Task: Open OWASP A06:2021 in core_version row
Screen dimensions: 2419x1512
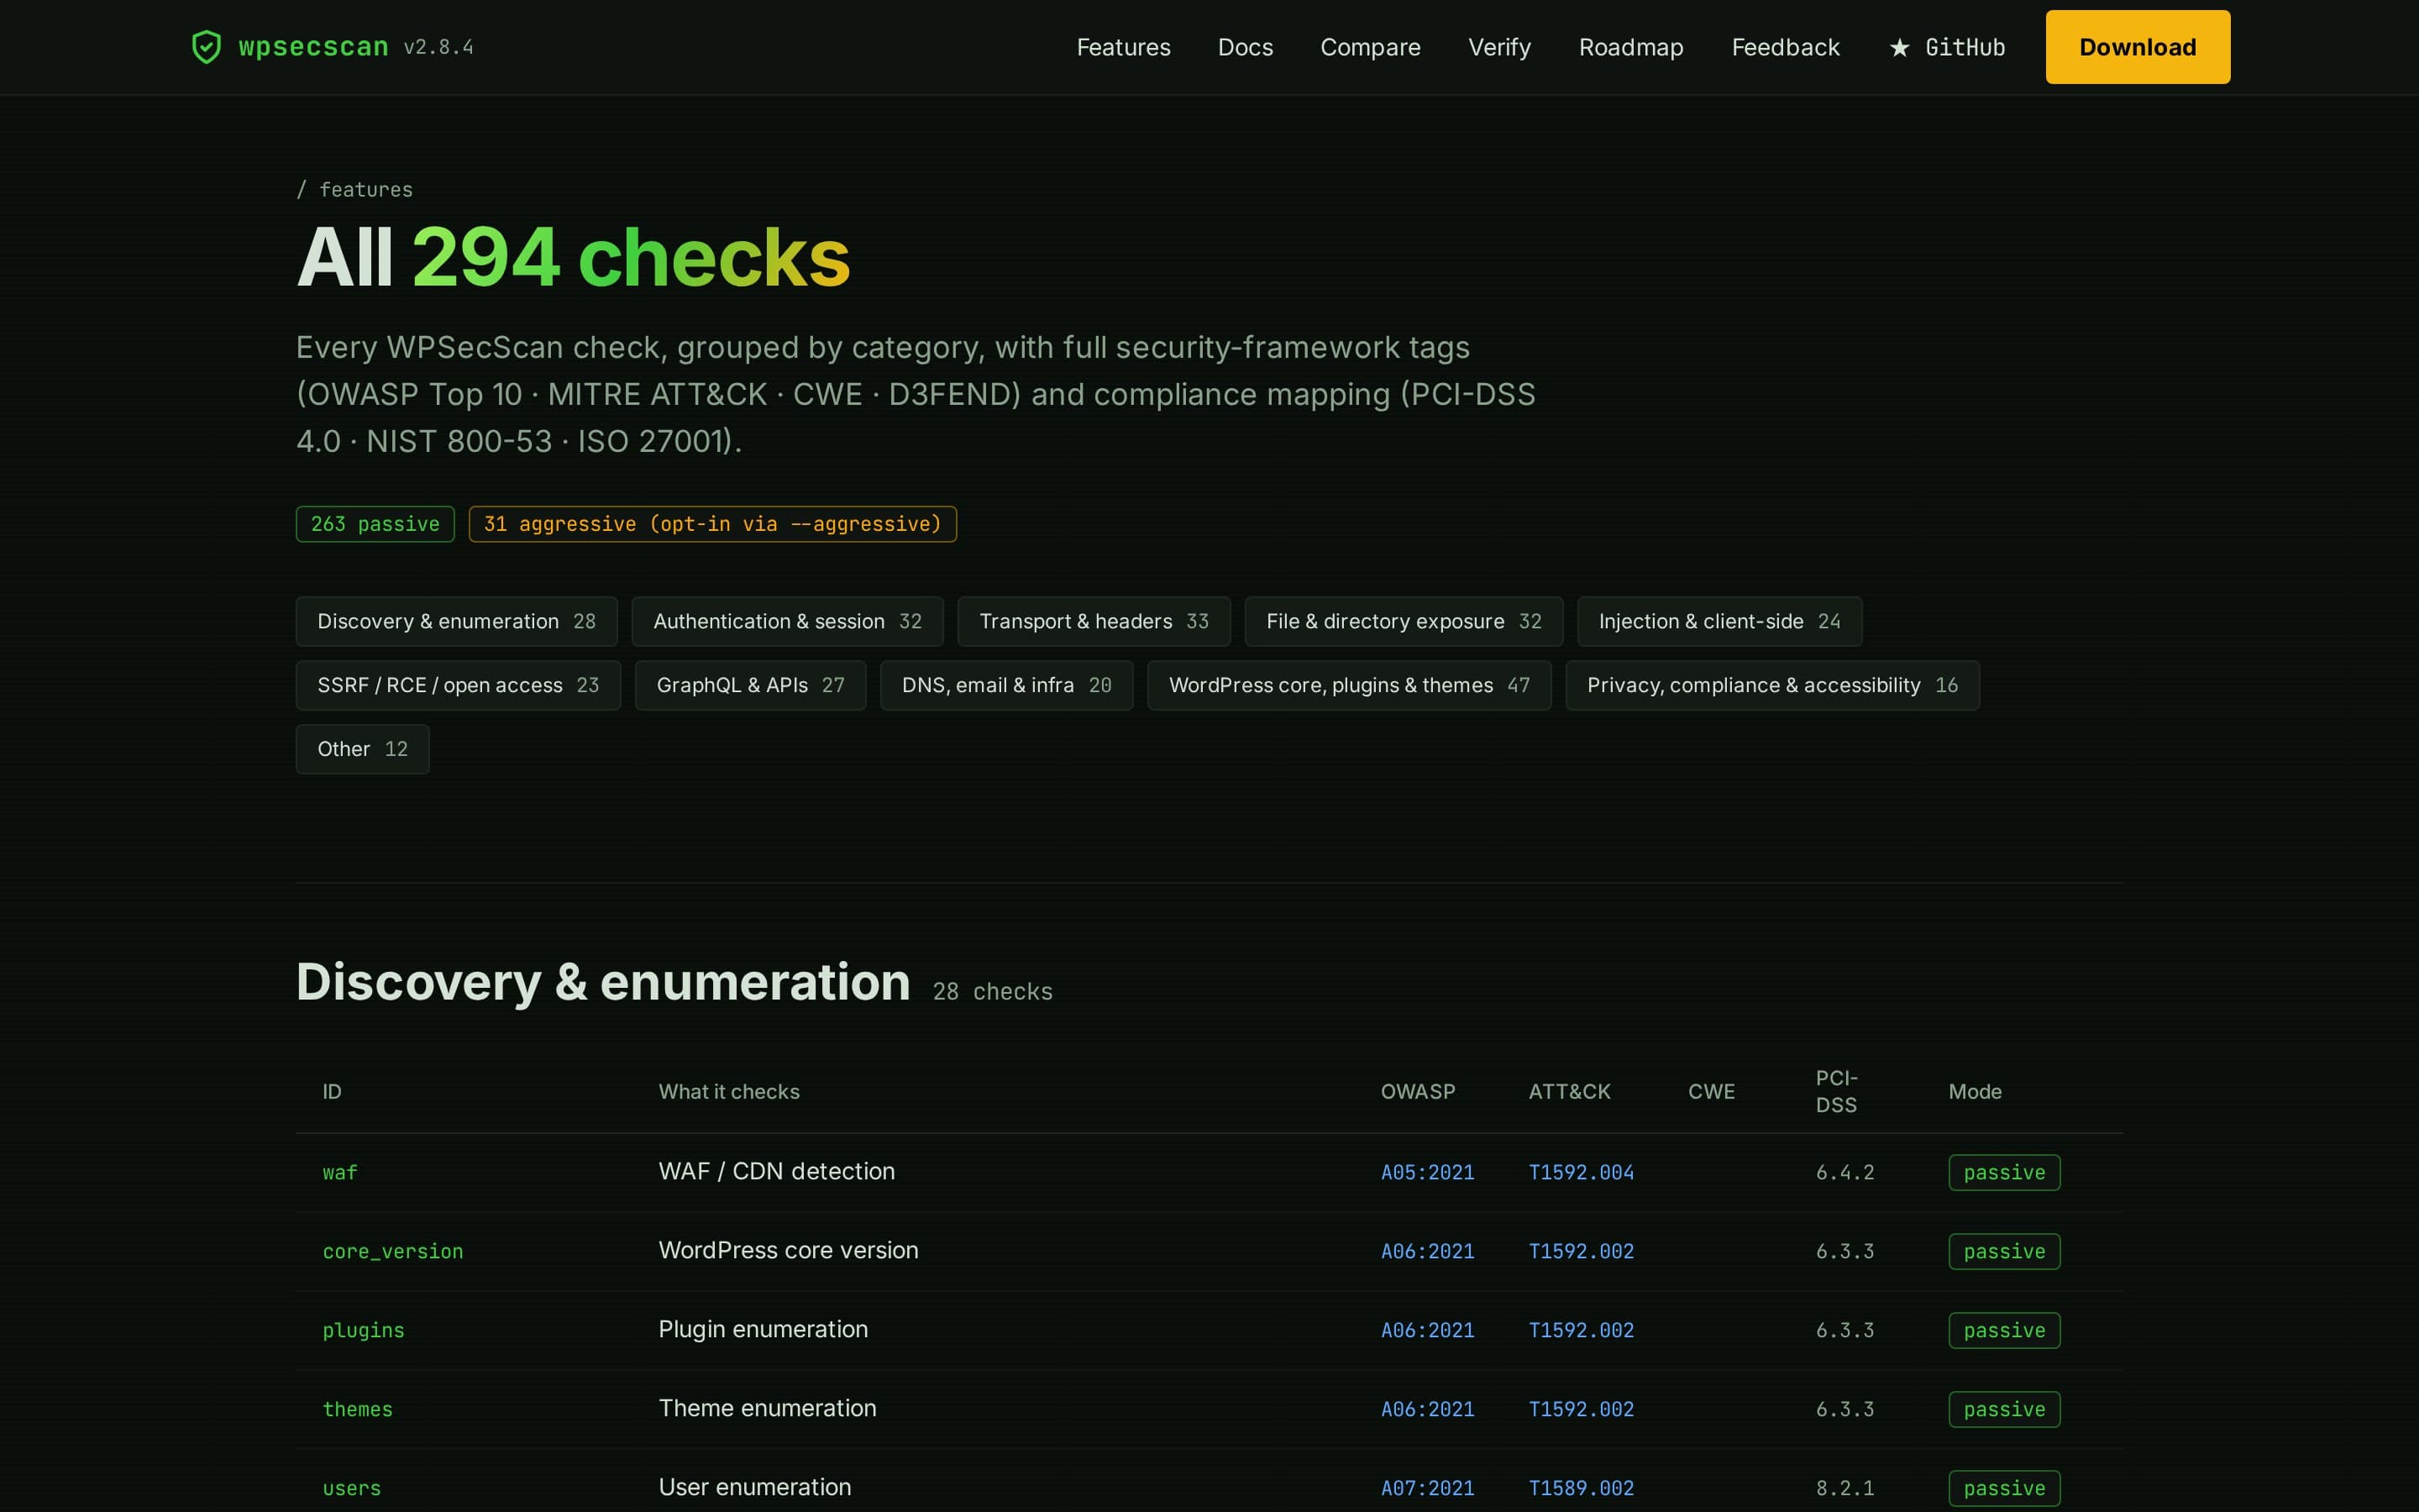Action: 1427,1251
